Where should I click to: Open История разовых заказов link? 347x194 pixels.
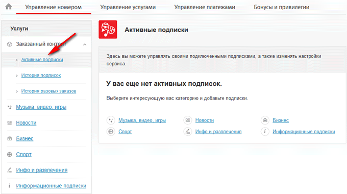pos(48,91)
